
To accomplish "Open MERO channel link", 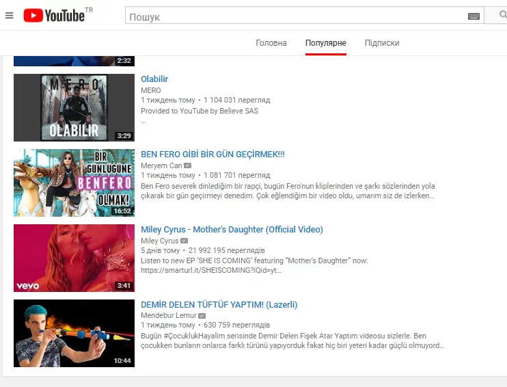I will coord(151,90).
